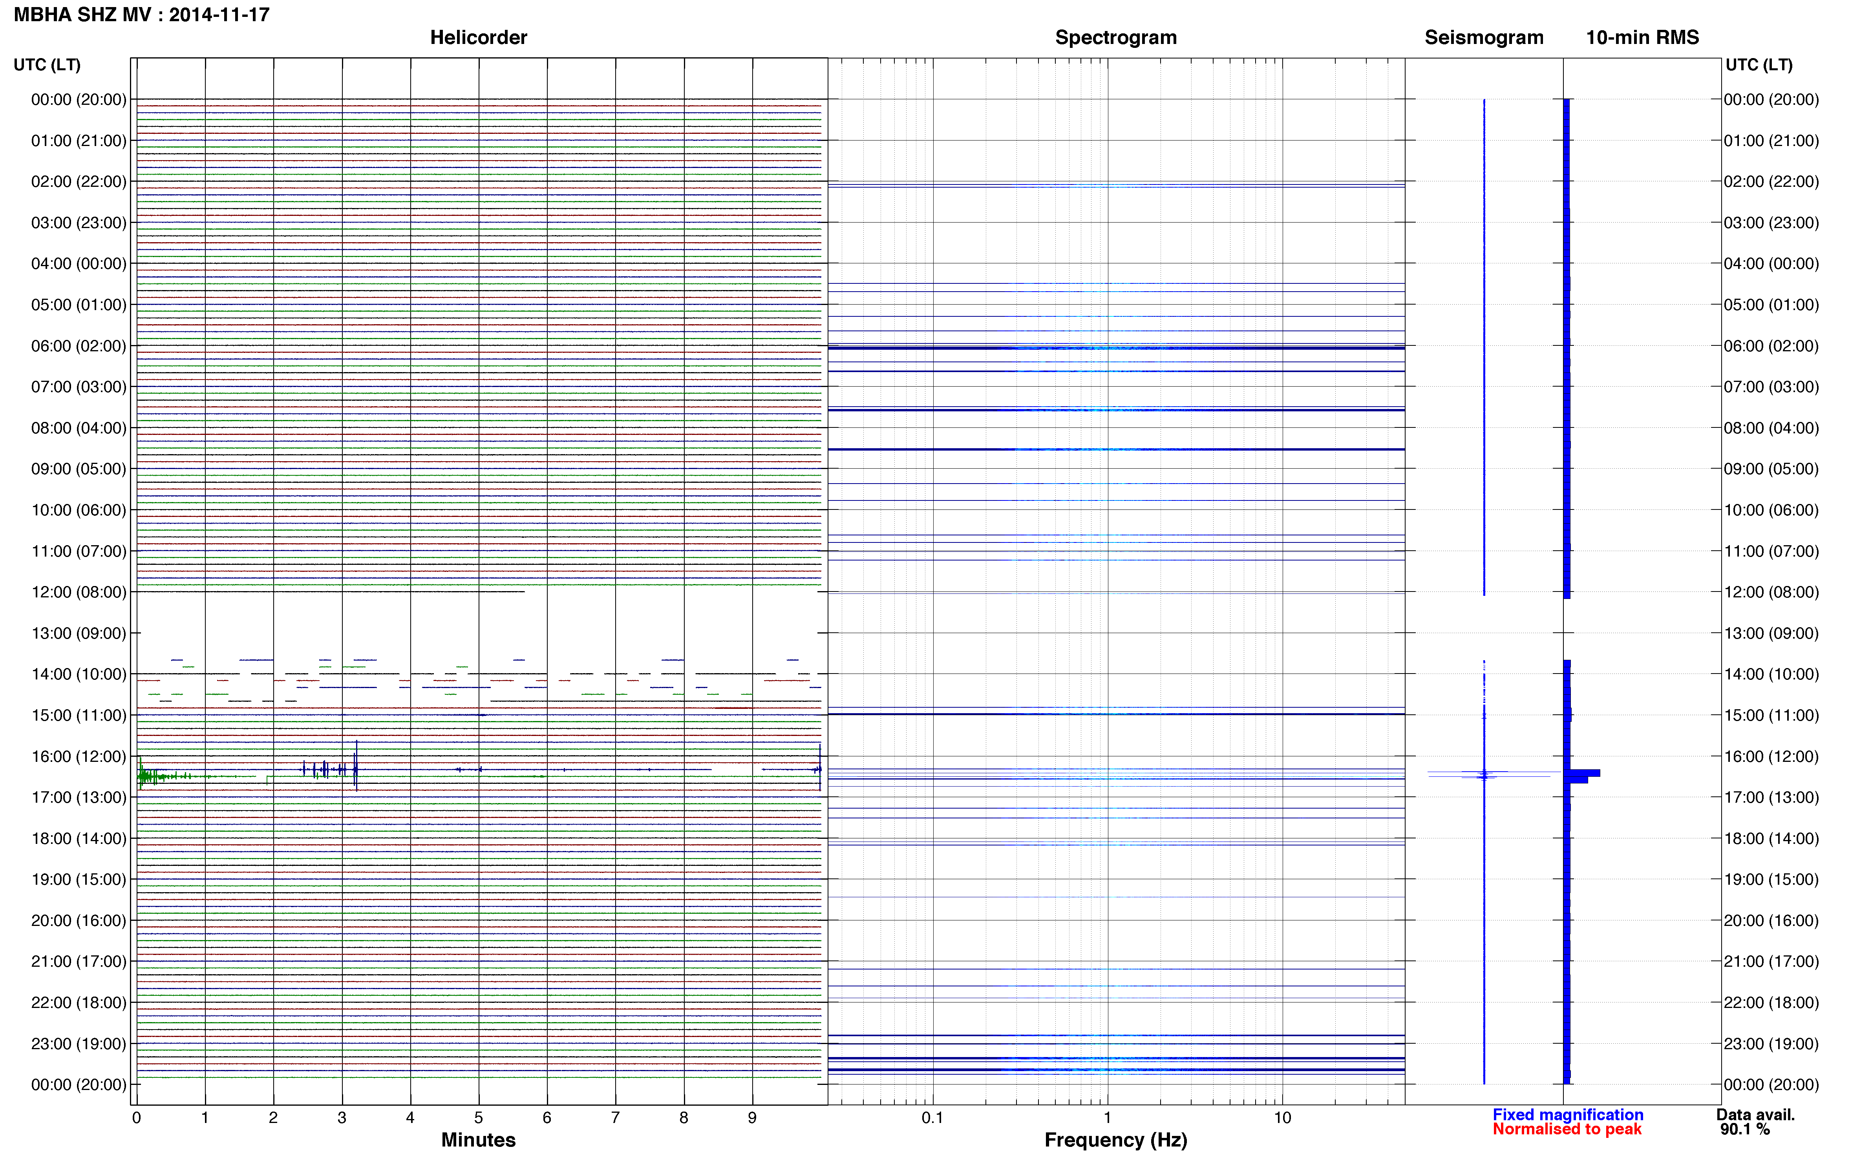The width and height of the screenshot is (1861, 1163).
Task: Click left time label '14:00 (10:00)'
Action: (79, 675)
